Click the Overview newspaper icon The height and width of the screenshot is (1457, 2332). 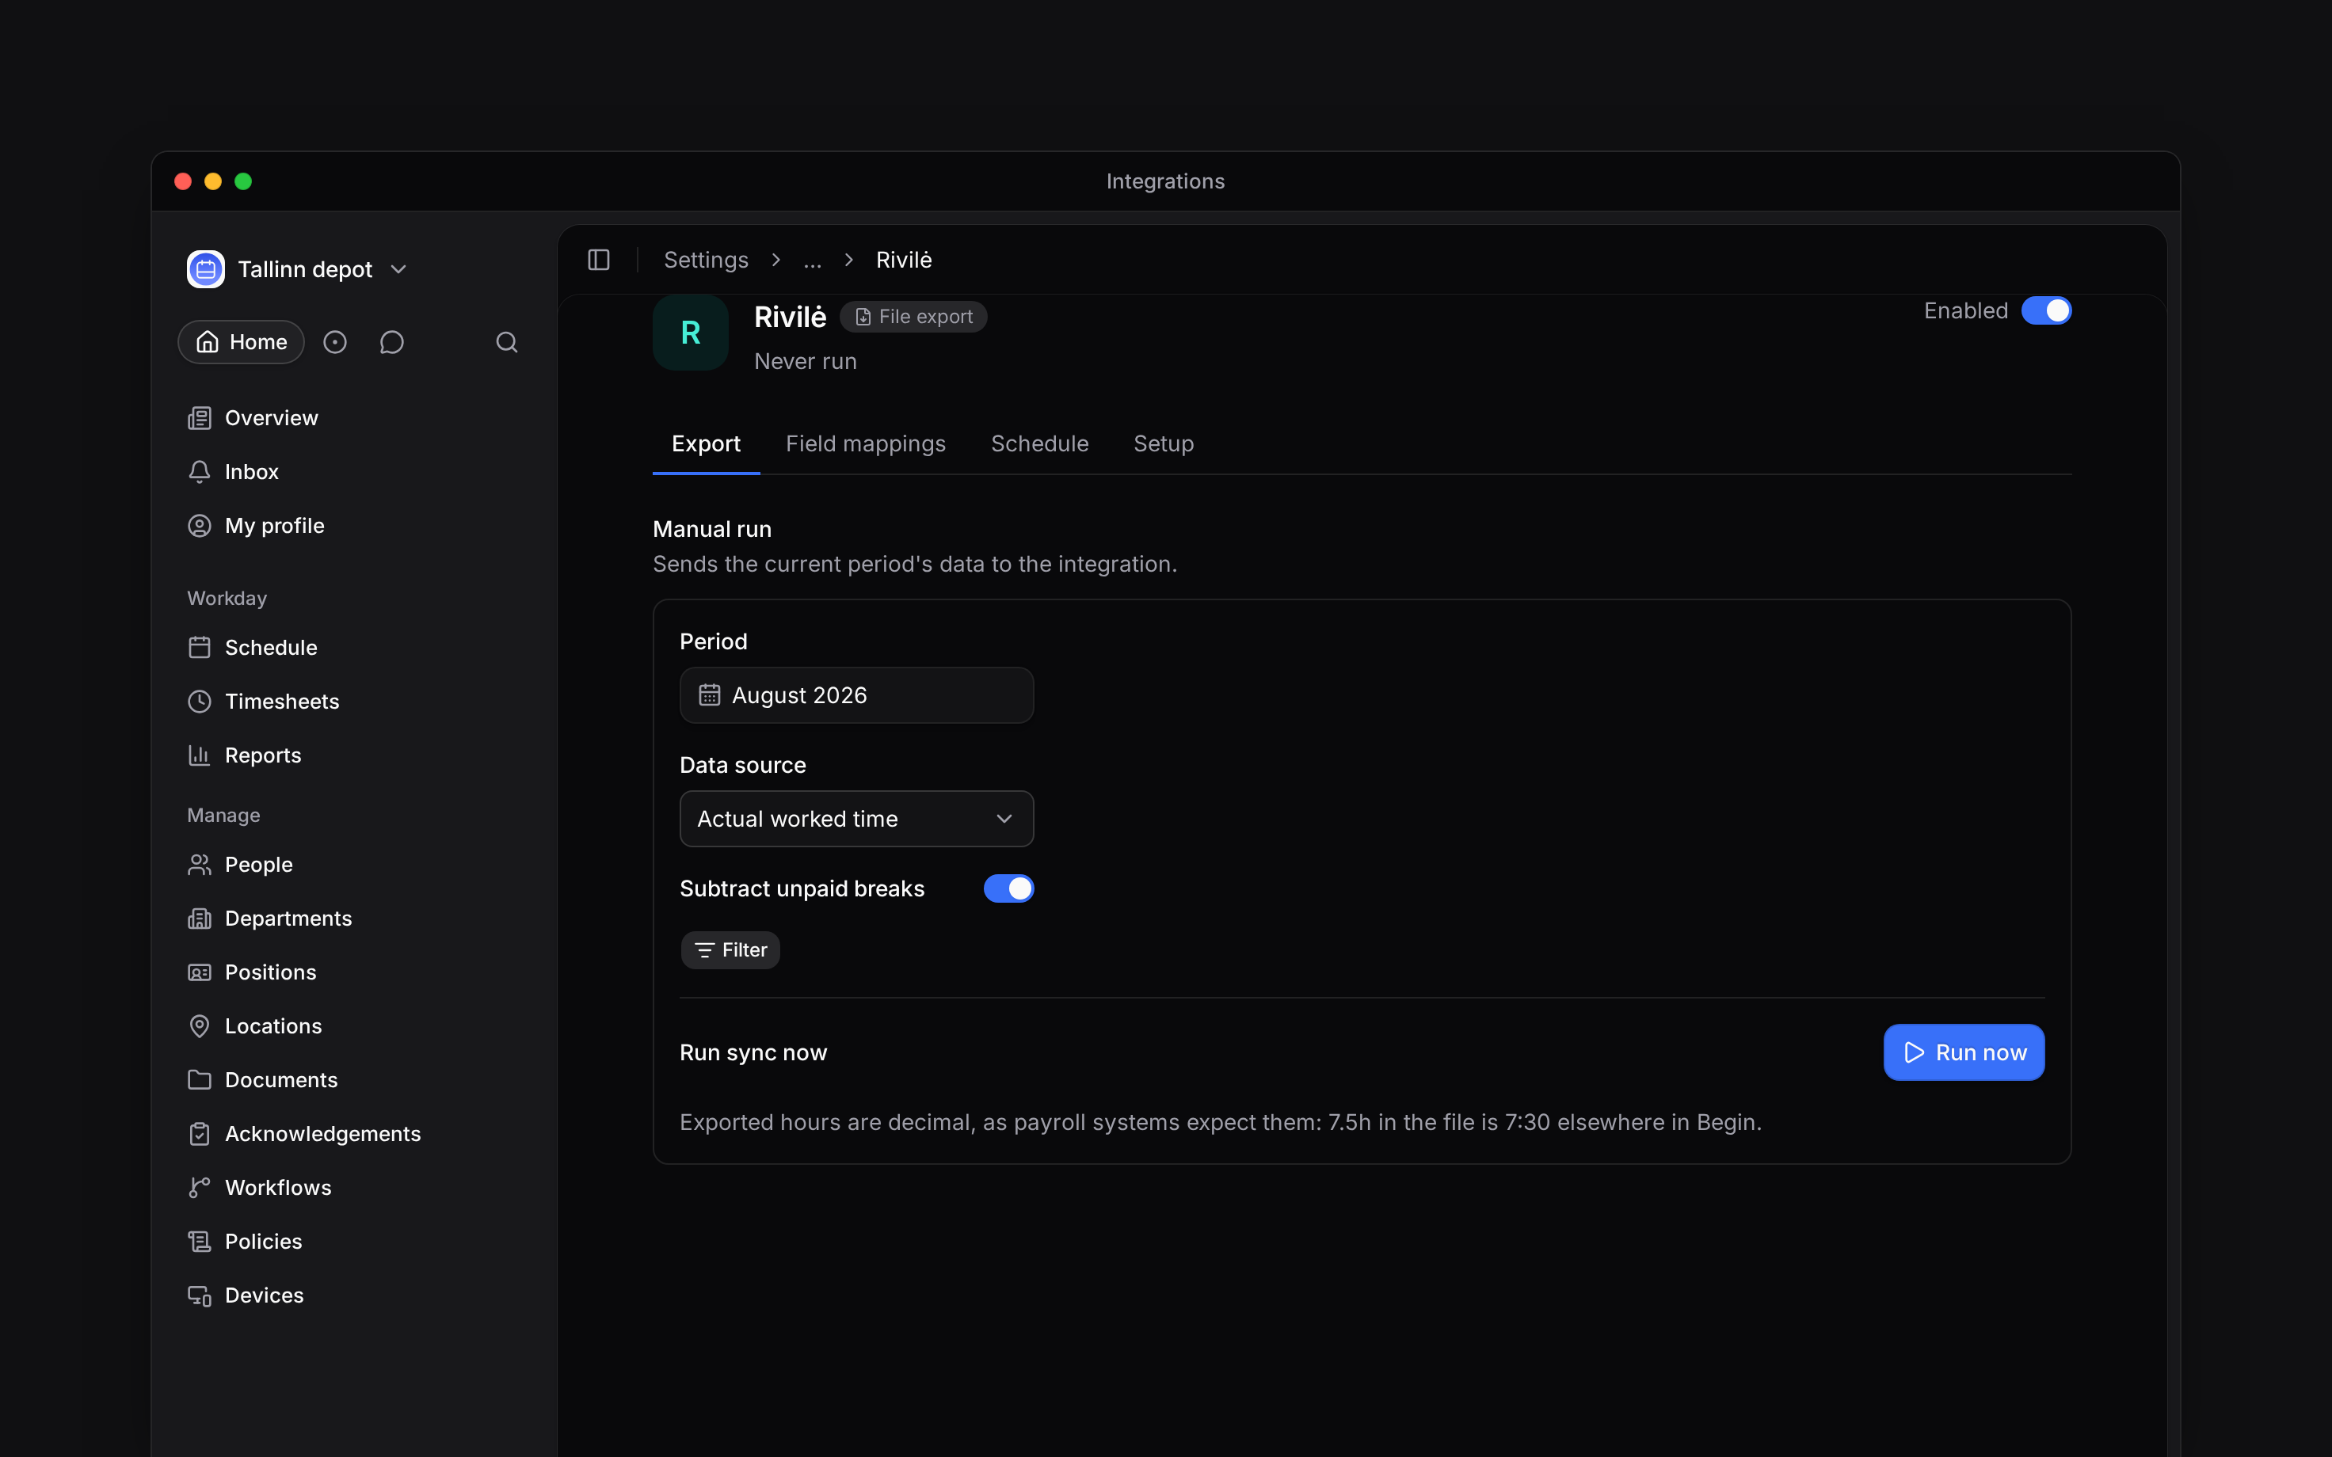(200, 418)
